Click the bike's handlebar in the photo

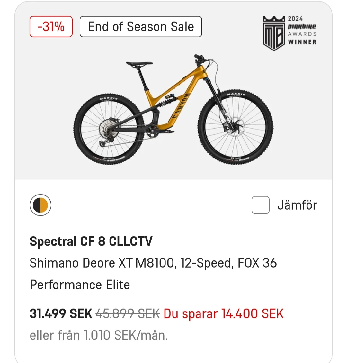pos(201,59)
